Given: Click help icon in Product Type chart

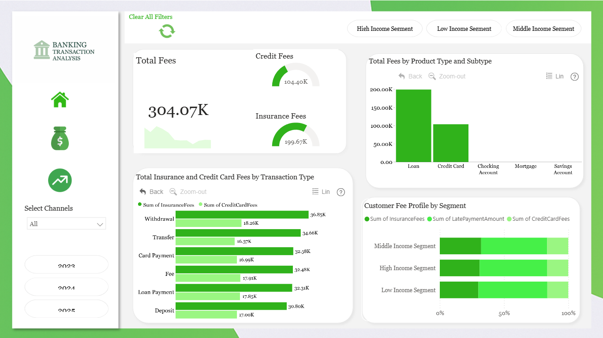Looking at the screenshot, I should click(574, 77).
